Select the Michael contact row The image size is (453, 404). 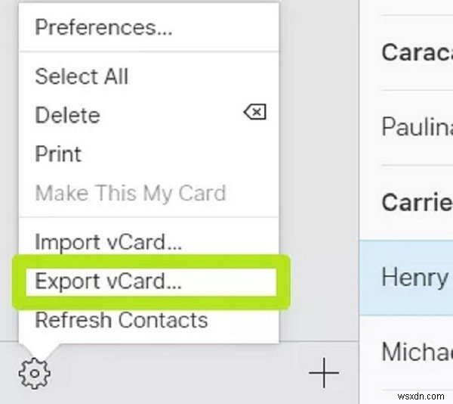[x=416, y=352]
